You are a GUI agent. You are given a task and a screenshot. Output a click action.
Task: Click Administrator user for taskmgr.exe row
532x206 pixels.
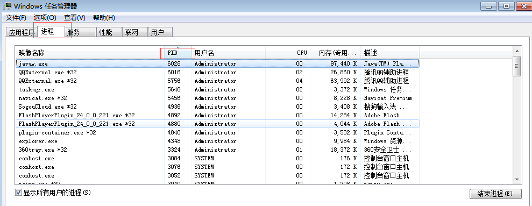[215, 90]
